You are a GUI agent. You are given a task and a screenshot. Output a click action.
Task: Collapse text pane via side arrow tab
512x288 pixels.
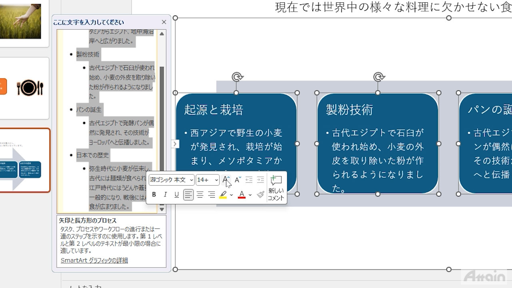click(x=175, y=144)
